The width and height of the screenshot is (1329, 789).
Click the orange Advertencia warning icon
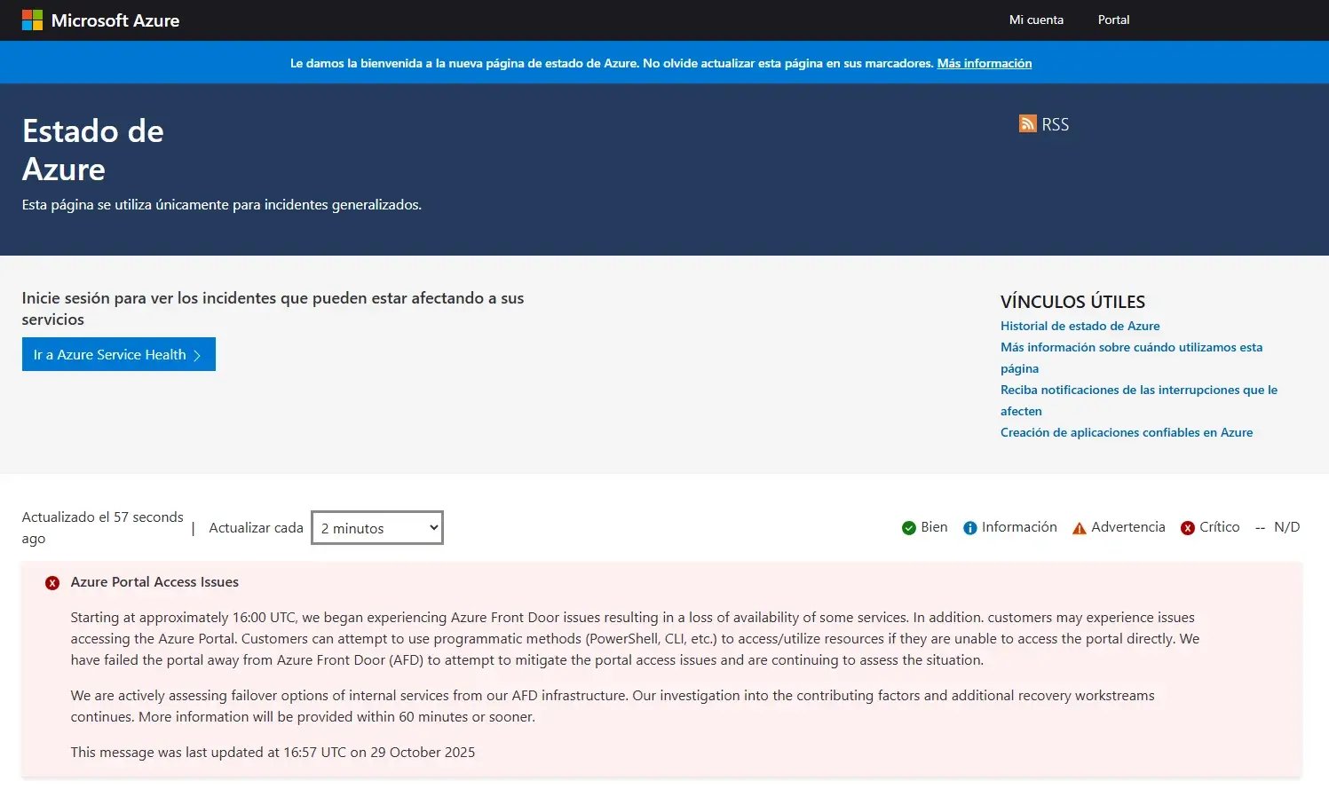point(1079,528)
